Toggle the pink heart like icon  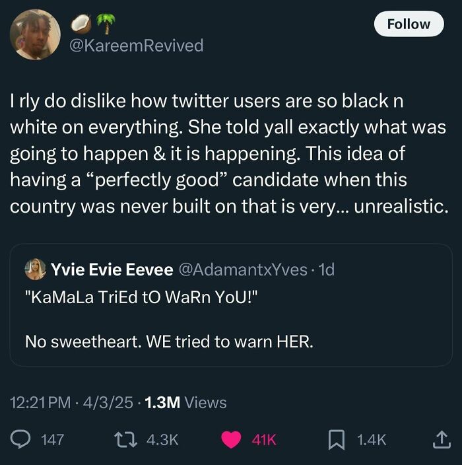[231, 439]
